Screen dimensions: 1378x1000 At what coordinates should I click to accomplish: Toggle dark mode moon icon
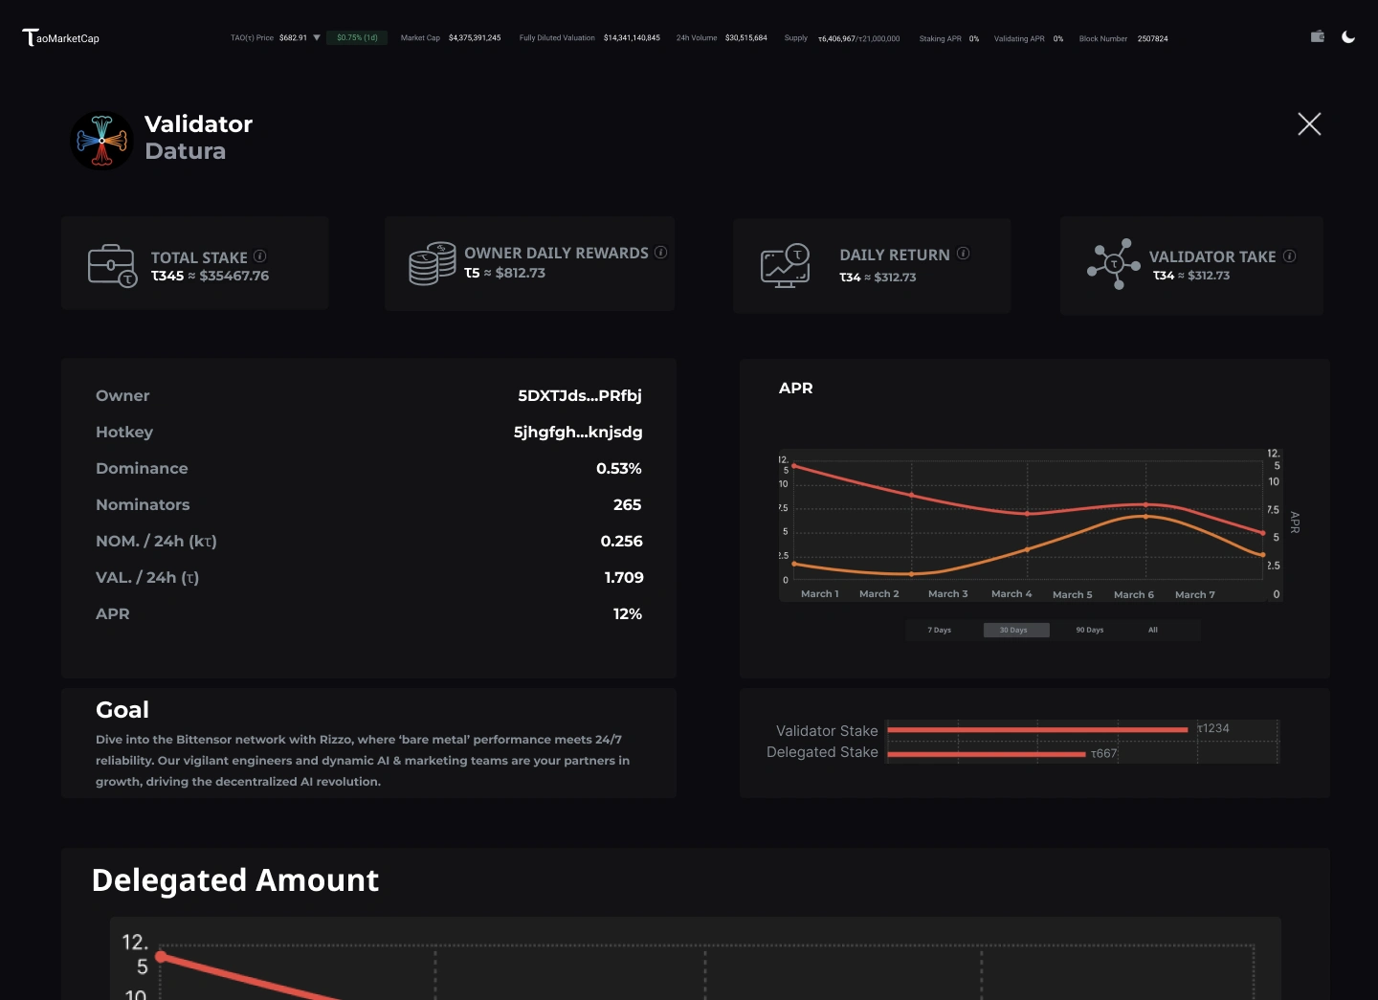click(x=1348, y=36)
